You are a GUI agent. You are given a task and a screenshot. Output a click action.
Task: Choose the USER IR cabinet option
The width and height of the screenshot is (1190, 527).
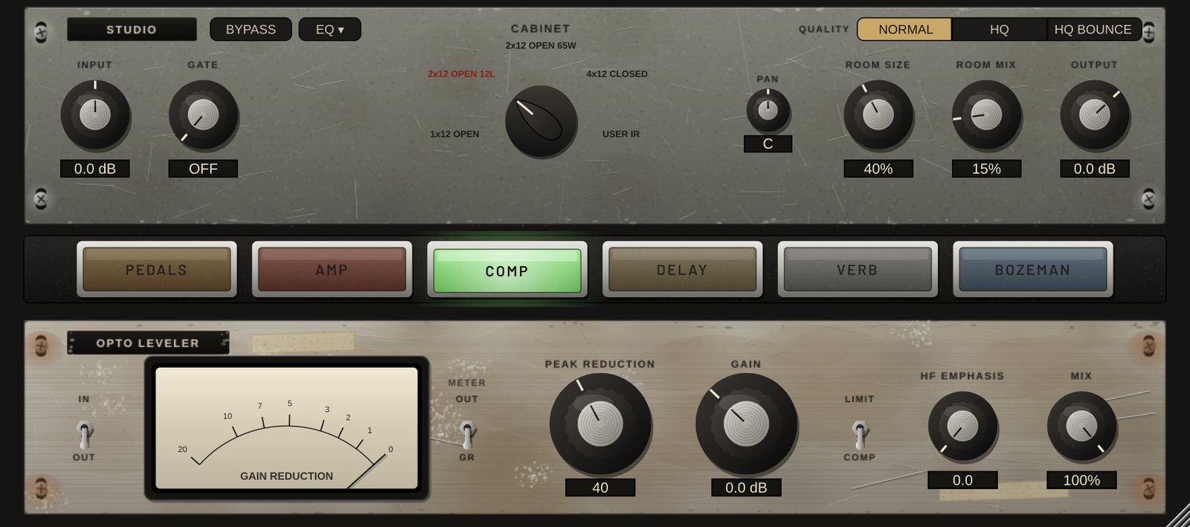coord(621,134)
